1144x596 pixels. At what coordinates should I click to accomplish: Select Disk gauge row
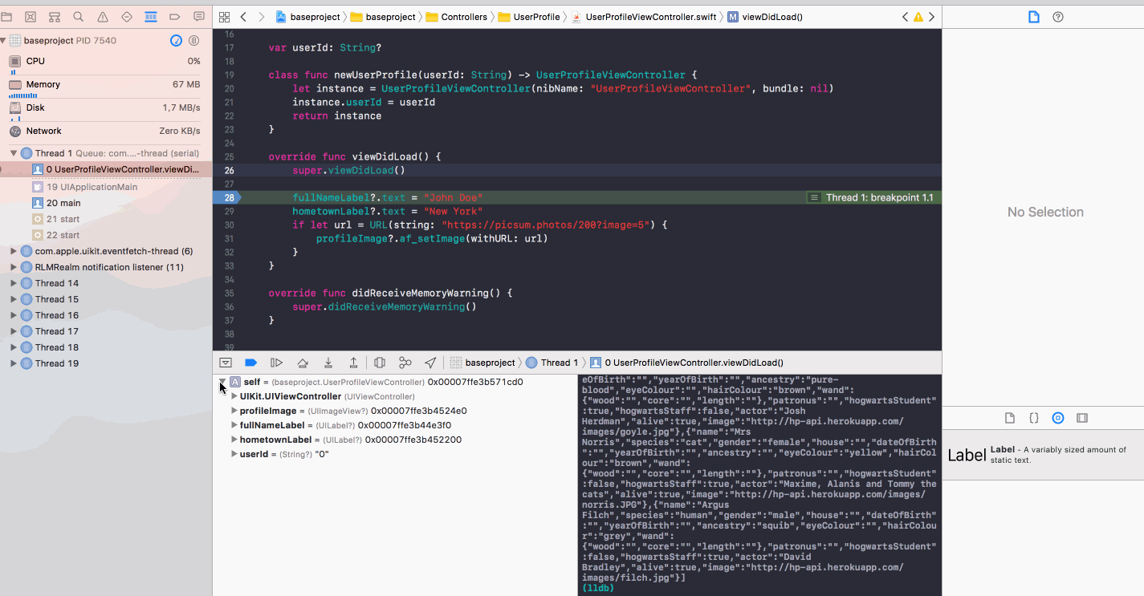click(106, 110)
